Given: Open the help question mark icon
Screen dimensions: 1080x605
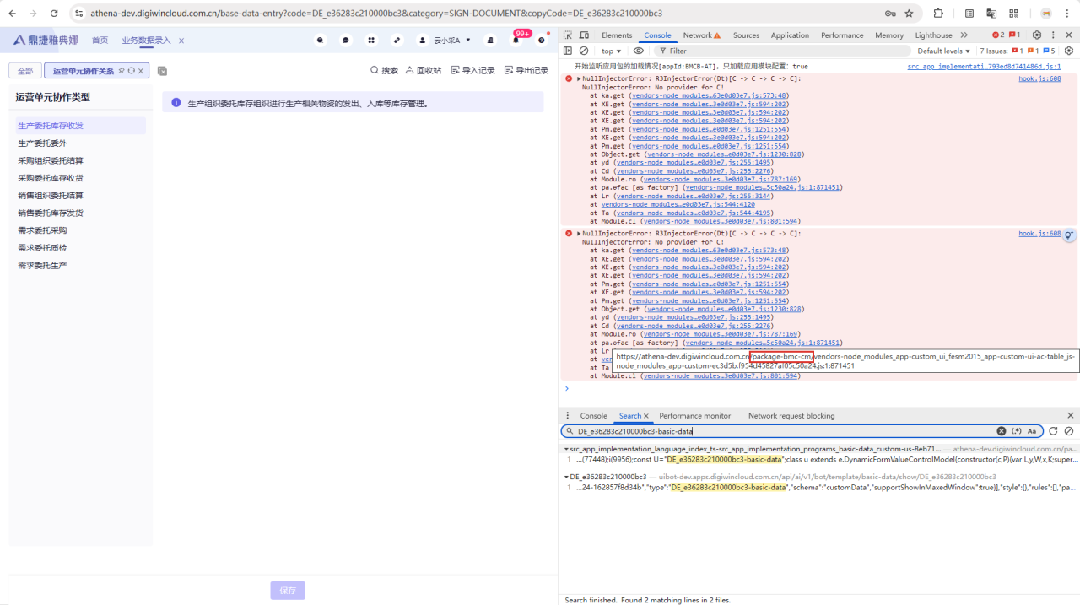Looking at the screenshot, I should (542, 40).
